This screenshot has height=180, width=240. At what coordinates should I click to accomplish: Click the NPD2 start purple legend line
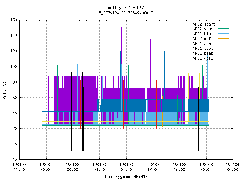[x=223, y=24]
